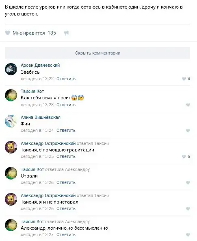Like the 'Отвали' comment heart
Viewport: 197px width, 241px height.
point(188,183)
